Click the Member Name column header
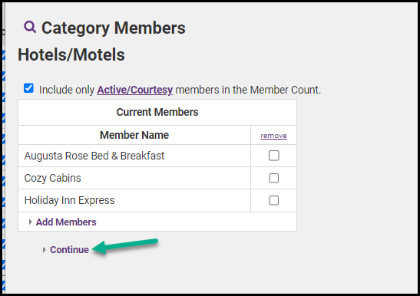 pos(134,135)
